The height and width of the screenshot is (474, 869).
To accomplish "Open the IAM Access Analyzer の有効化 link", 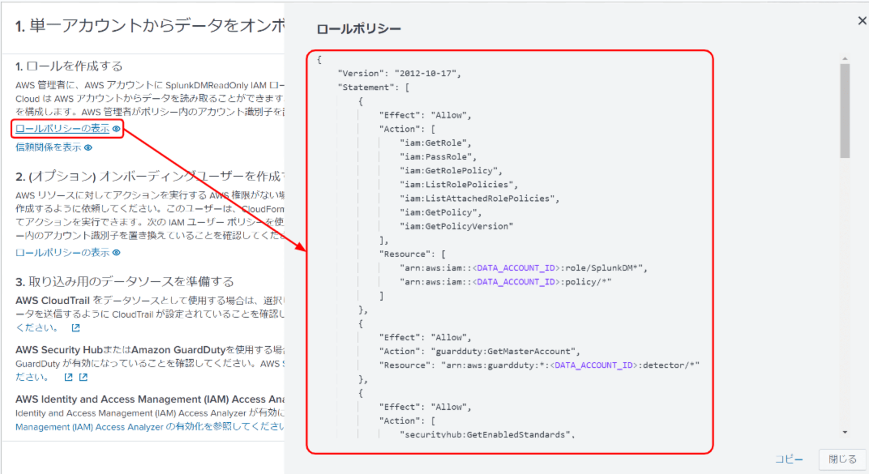I will [149, 427].
